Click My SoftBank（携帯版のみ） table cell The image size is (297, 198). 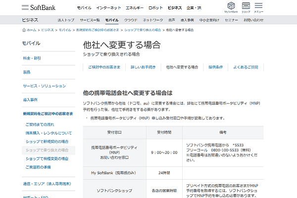tap(114, 173)
